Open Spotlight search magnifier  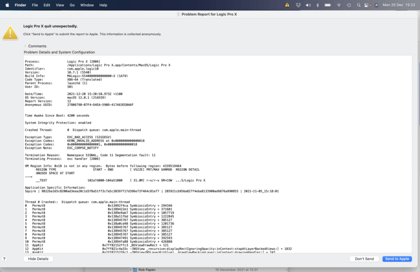[x=358, y=5]
